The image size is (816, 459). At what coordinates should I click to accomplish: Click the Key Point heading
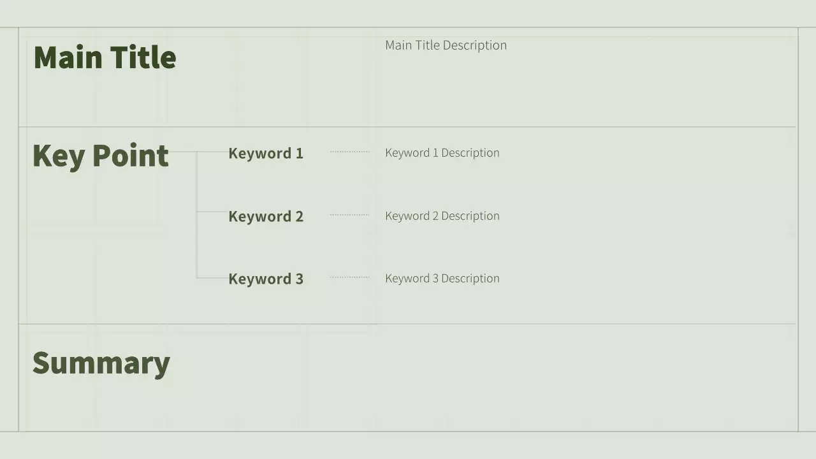tap(101, 156)
